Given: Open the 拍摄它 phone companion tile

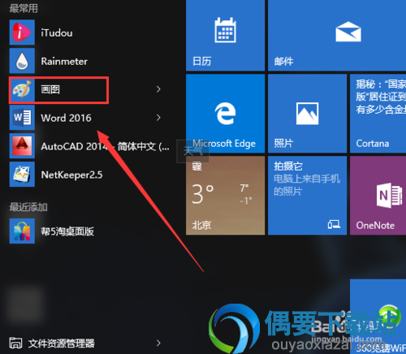Looking at the screenshot, I should 307,196.
